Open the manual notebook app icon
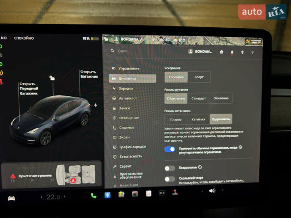Image resolution: width=291 pixels, height=218 pixels. 149,193
